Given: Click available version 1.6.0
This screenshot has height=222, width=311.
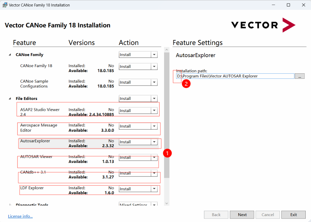Looking at the screenshot, I should click(x=109, y=193).
